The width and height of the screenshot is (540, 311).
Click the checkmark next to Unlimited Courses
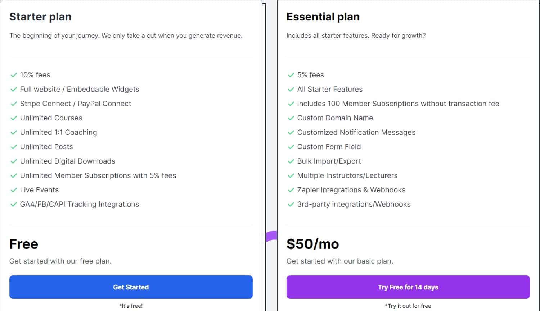14,118
